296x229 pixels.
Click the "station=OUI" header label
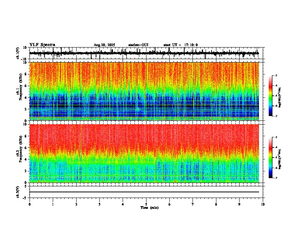point(138,45)
